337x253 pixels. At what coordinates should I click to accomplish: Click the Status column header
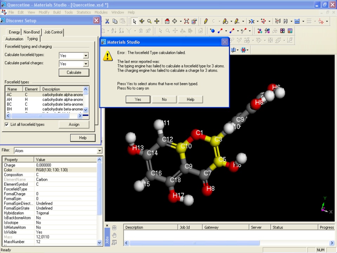pyautogui.click(x=294, y=227)
